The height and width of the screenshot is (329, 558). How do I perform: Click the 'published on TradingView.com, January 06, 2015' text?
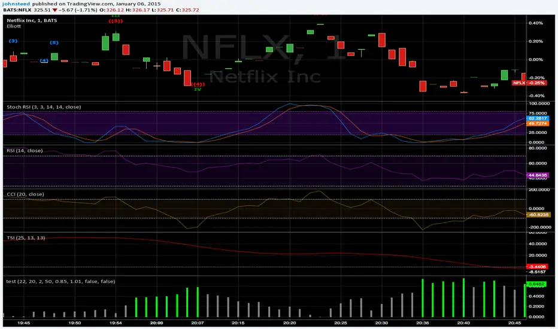point(96,4)
